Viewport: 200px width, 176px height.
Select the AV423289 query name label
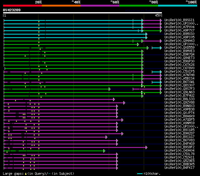12,10
